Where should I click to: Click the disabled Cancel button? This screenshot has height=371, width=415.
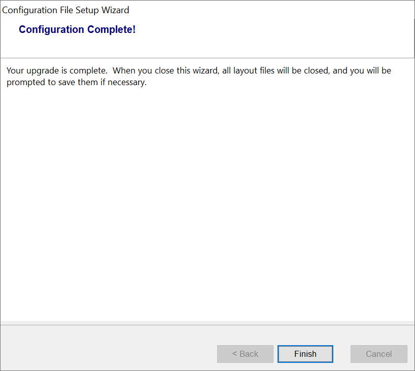click(378, 354)
